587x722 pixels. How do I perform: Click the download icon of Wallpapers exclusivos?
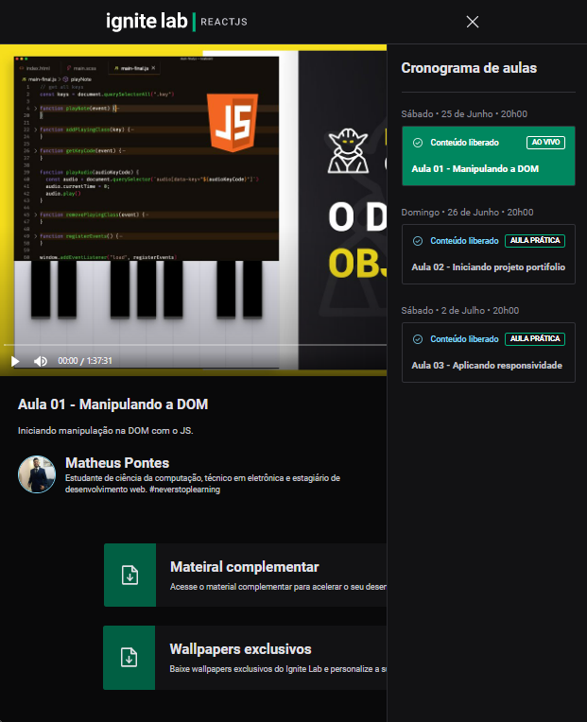click(129, 658)
